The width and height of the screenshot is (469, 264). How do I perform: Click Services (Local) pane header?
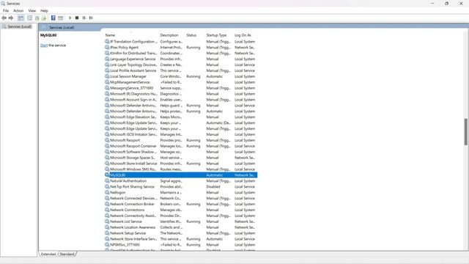tap(62, 28)
